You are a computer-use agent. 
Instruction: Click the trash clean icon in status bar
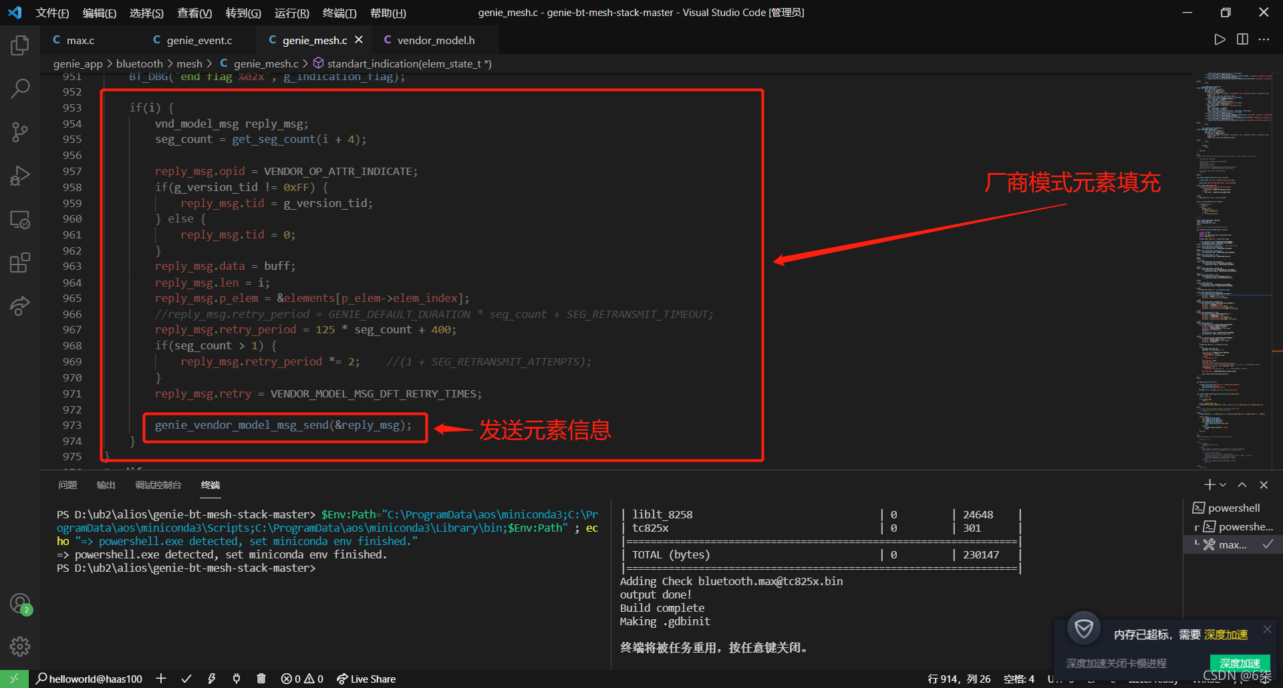click(261, 679)
